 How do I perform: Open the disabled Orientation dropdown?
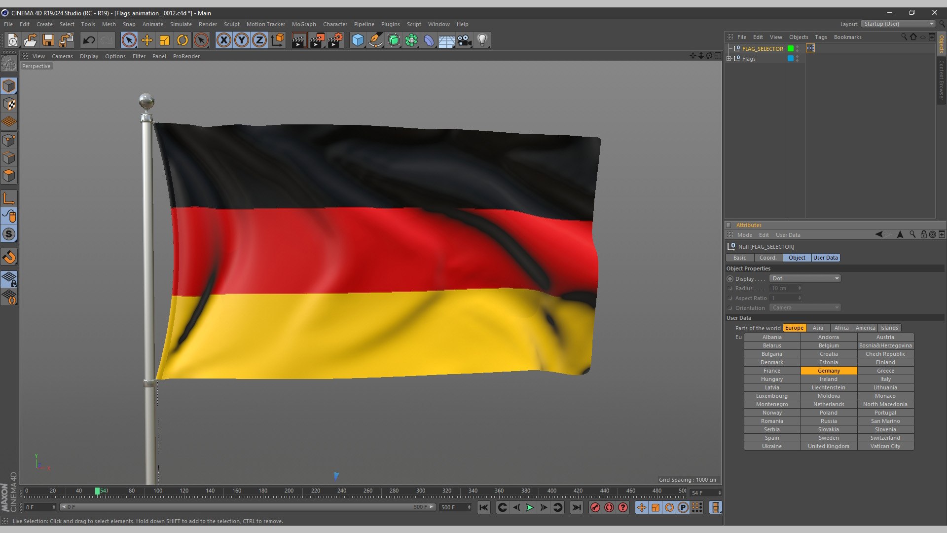tap(805, 307)
